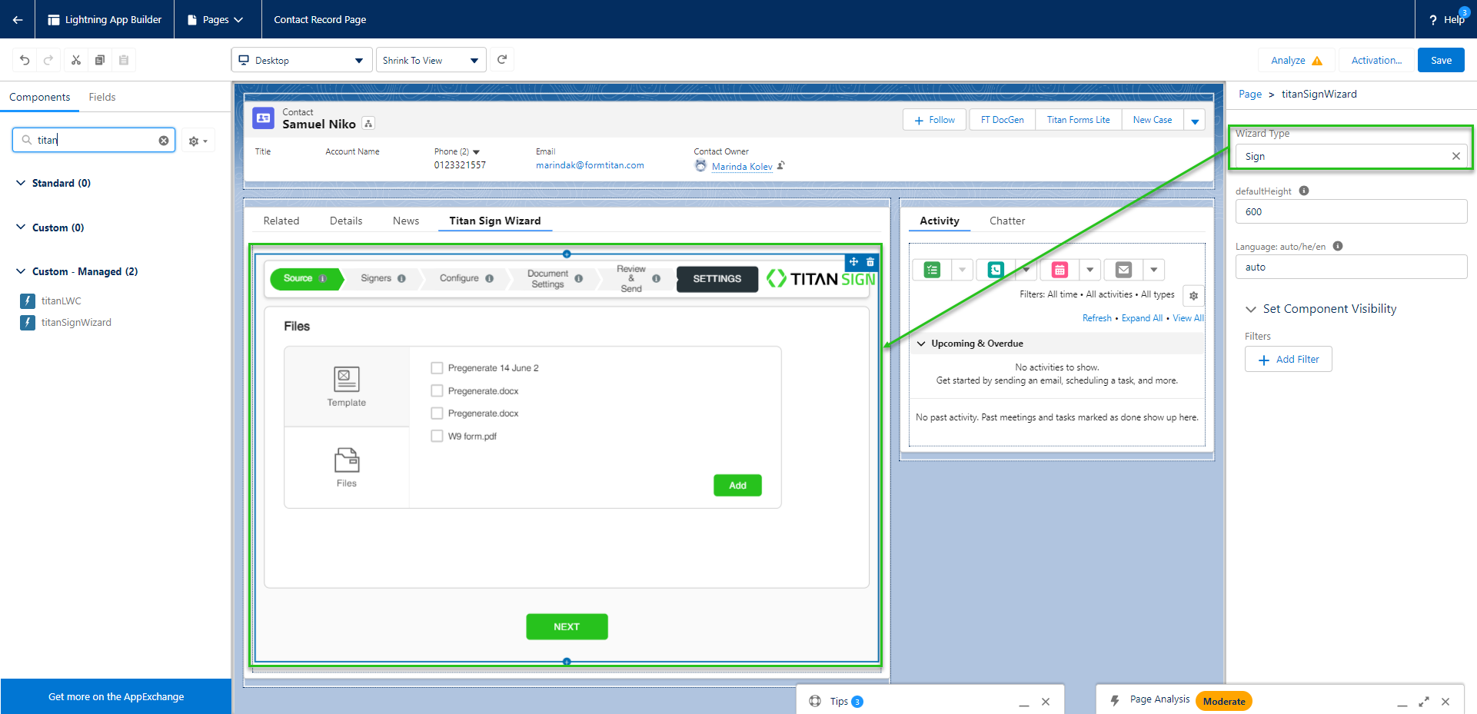Click the undo icon in the toolbar
The height and width of the screenshot is (714, 1477).
(x=25, y=60)
